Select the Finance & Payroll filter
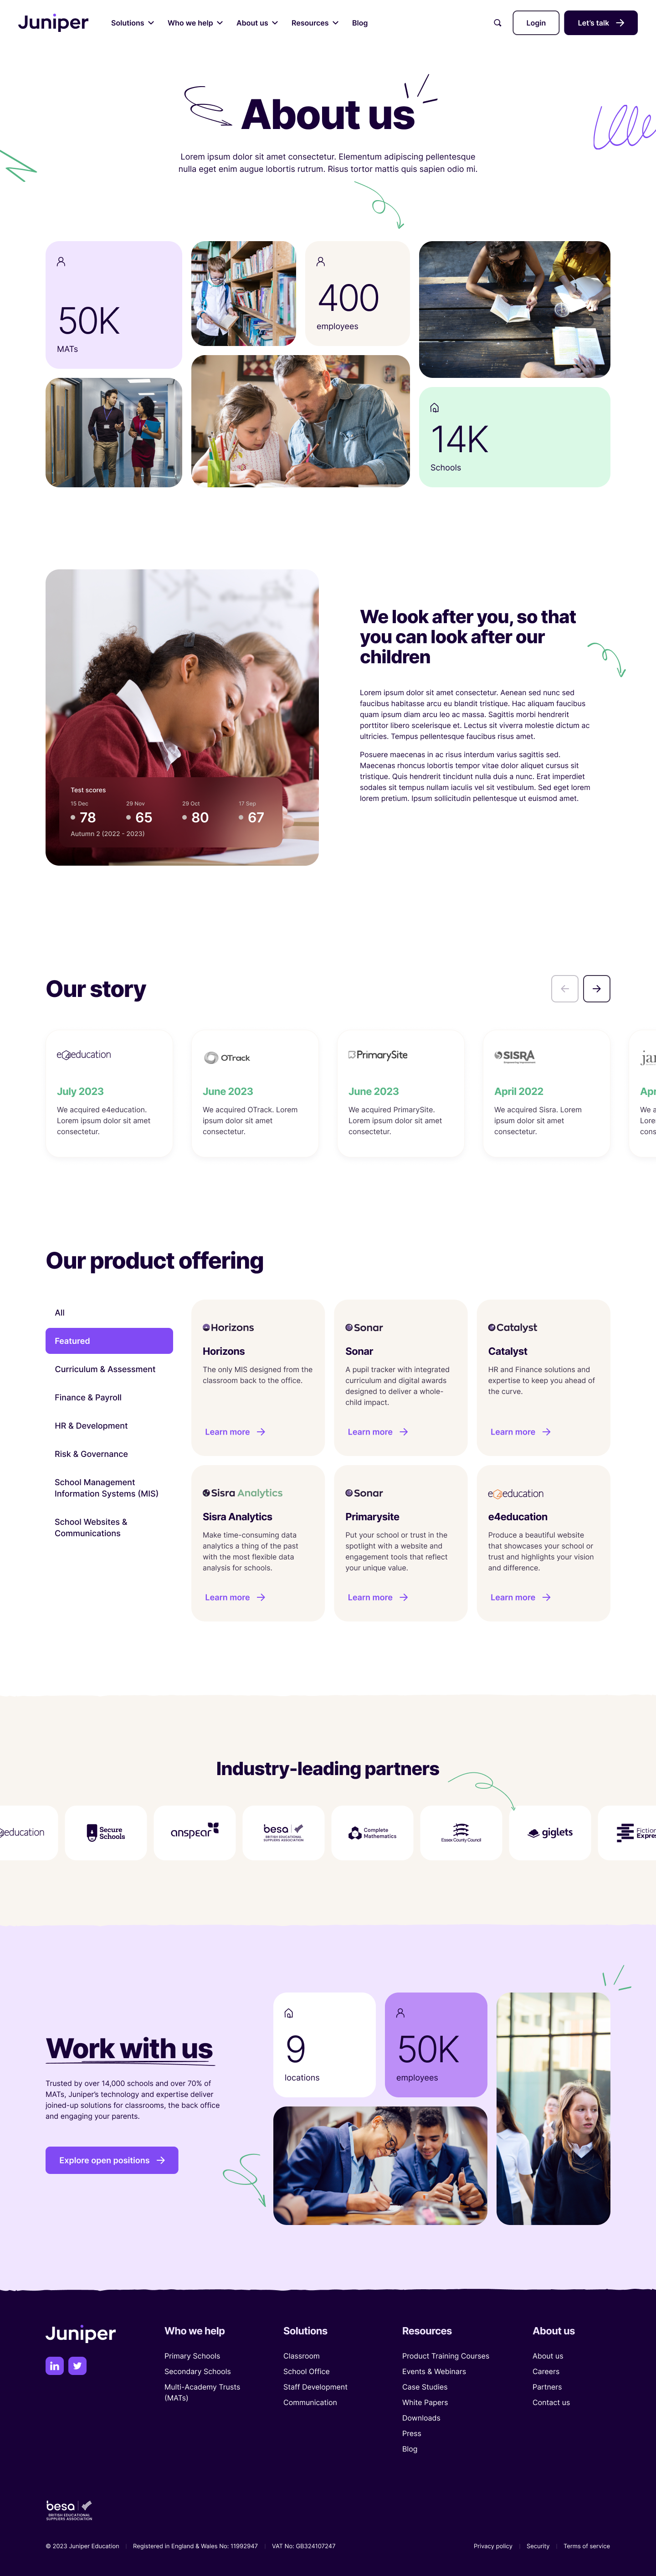This screenshot has height=2576, width=656. 88,1397
